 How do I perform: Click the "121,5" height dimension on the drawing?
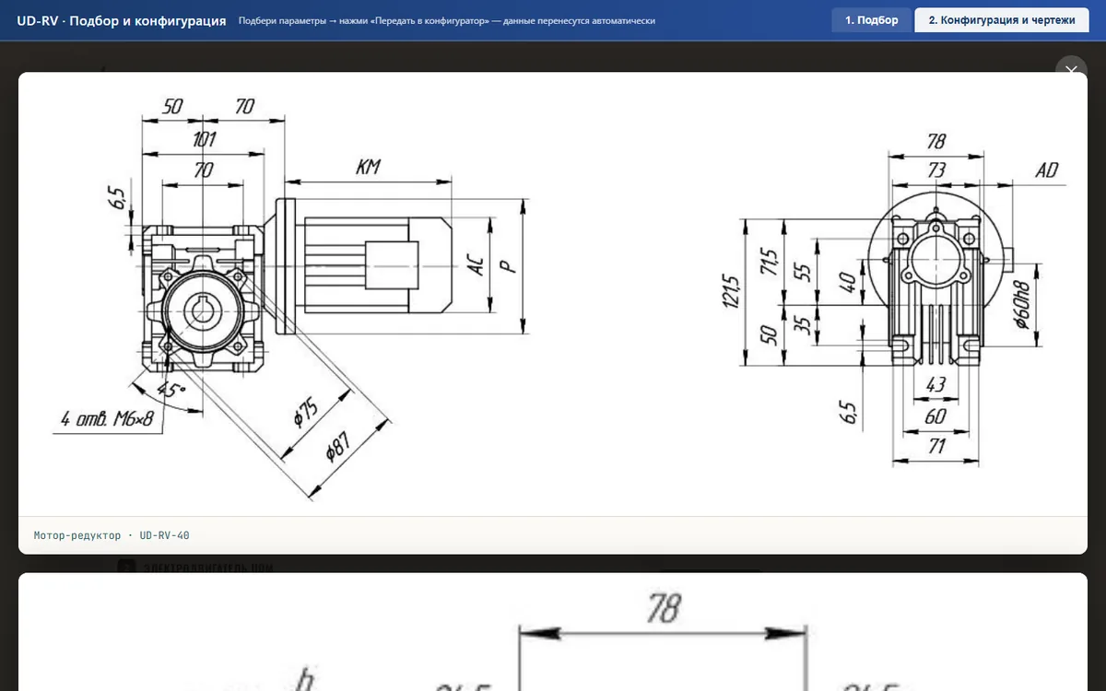click(x=731, y=290)
